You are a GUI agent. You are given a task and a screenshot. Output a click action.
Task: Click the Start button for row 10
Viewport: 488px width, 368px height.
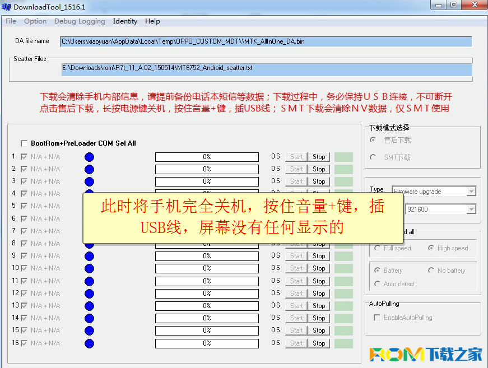[296, 268]
